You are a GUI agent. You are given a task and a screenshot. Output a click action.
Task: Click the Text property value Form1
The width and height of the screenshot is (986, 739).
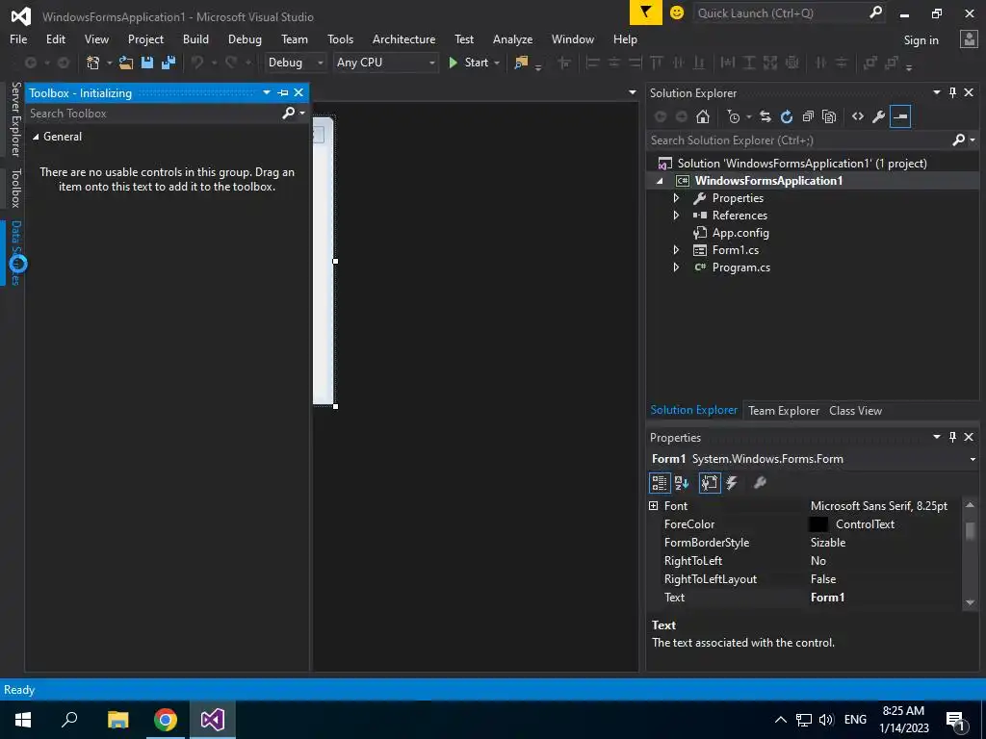(827, 598)
